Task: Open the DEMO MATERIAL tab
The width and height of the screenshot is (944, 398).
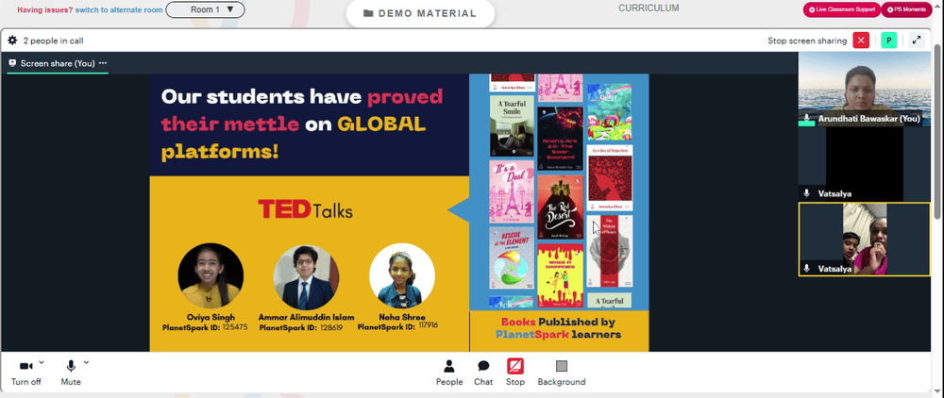Action: (x=420, y=13)
